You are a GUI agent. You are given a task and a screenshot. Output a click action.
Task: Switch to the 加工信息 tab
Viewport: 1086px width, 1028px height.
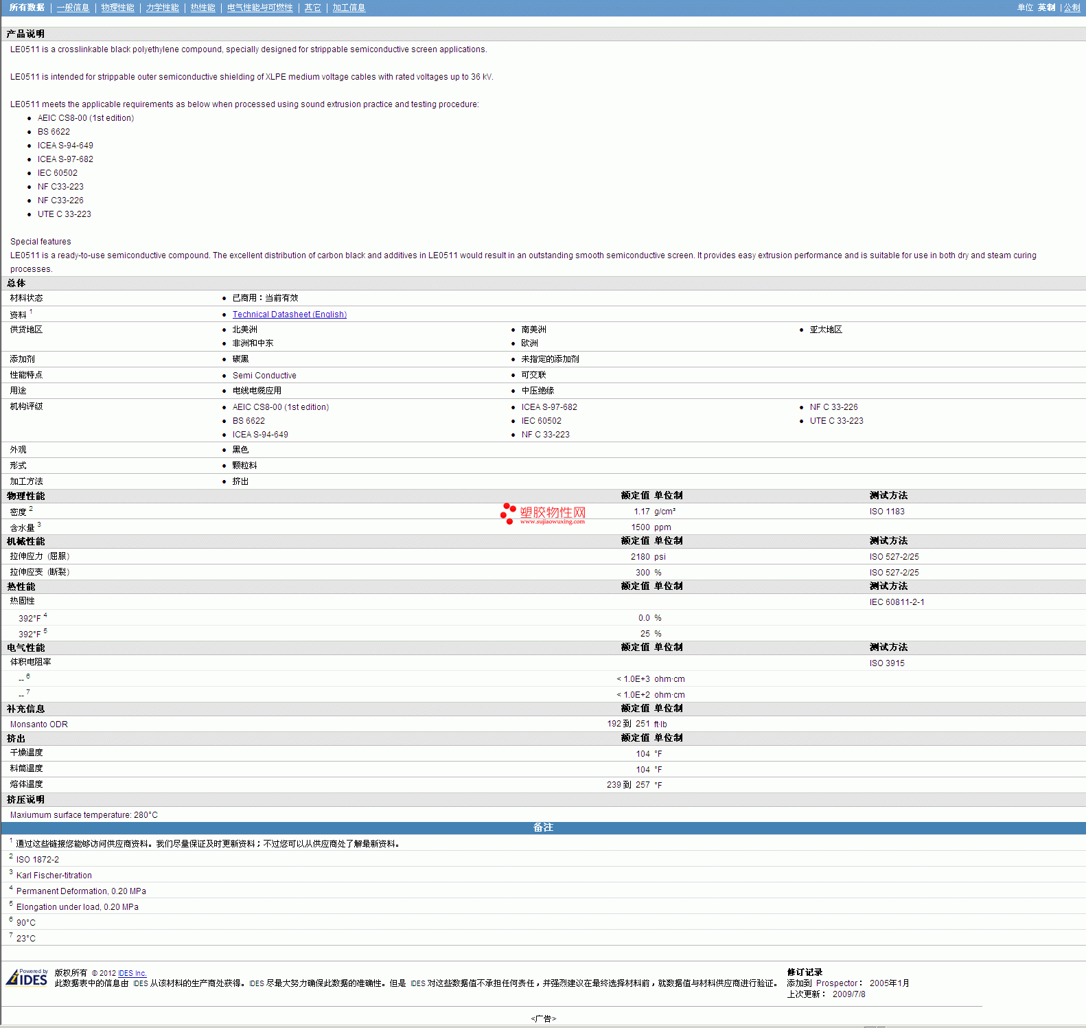click(349, 8)
